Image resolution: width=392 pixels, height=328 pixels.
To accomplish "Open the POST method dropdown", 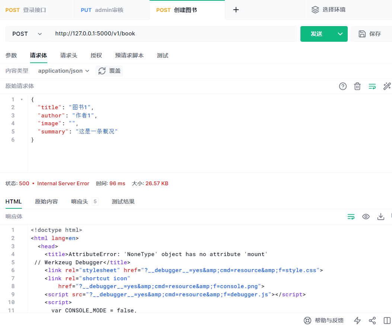I will [x=26, y=34].
